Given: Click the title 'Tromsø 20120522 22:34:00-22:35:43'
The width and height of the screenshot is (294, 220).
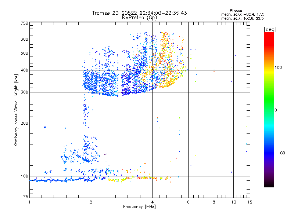Looking at the screenshot, I should pos(139,13).
